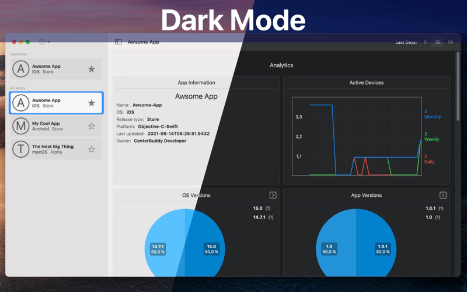The width and height of the screenshot is (467, 292).
Task: Click the T avatar of The Next Big Thing
Action: (20, 149)
